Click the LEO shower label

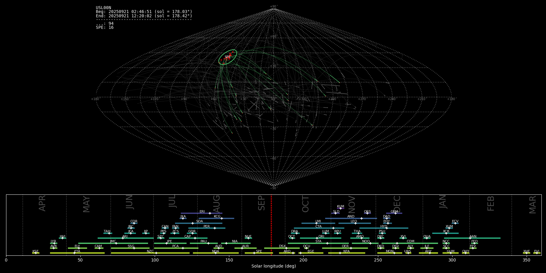point(354,221)
